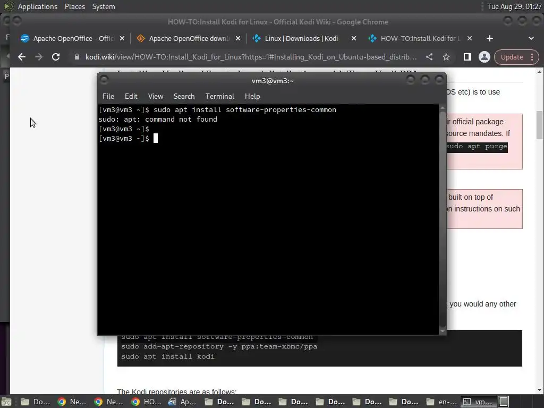Image resolution: width=544 pixels, height=408 pixels.
Task: Open a new Chrome tab
Action: [489, 38]
